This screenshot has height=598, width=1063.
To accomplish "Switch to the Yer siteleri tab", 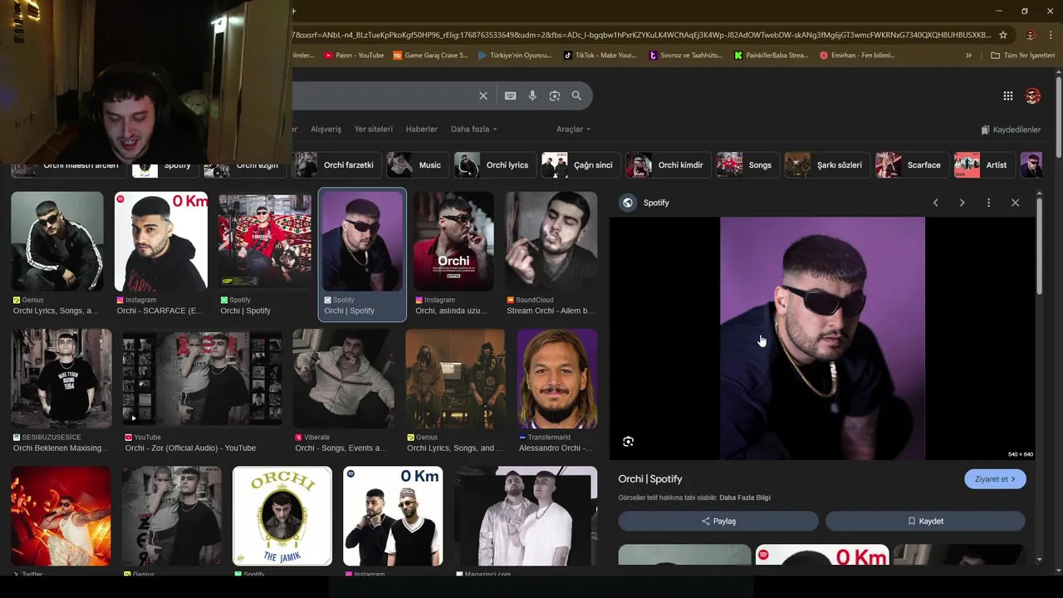I will point(374,130).
